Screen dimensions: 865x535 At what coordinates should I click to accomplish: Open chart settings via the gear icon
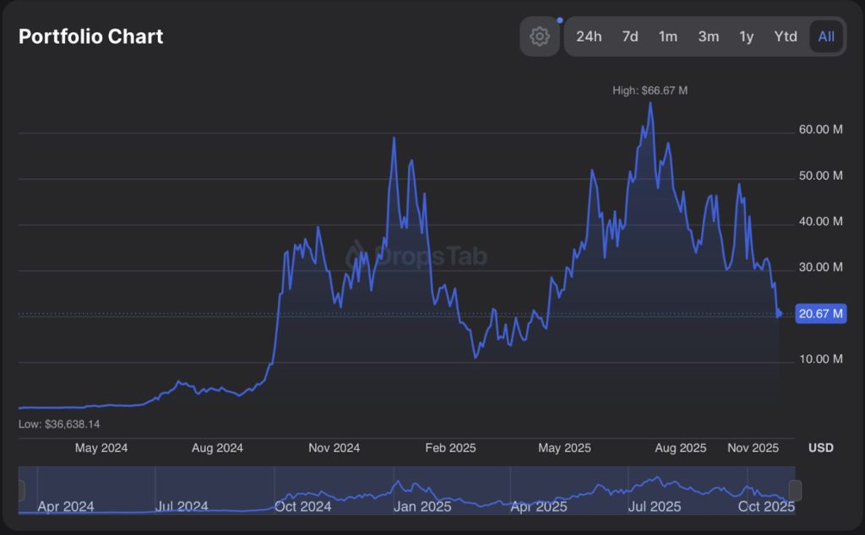click(x=540, y=36)
